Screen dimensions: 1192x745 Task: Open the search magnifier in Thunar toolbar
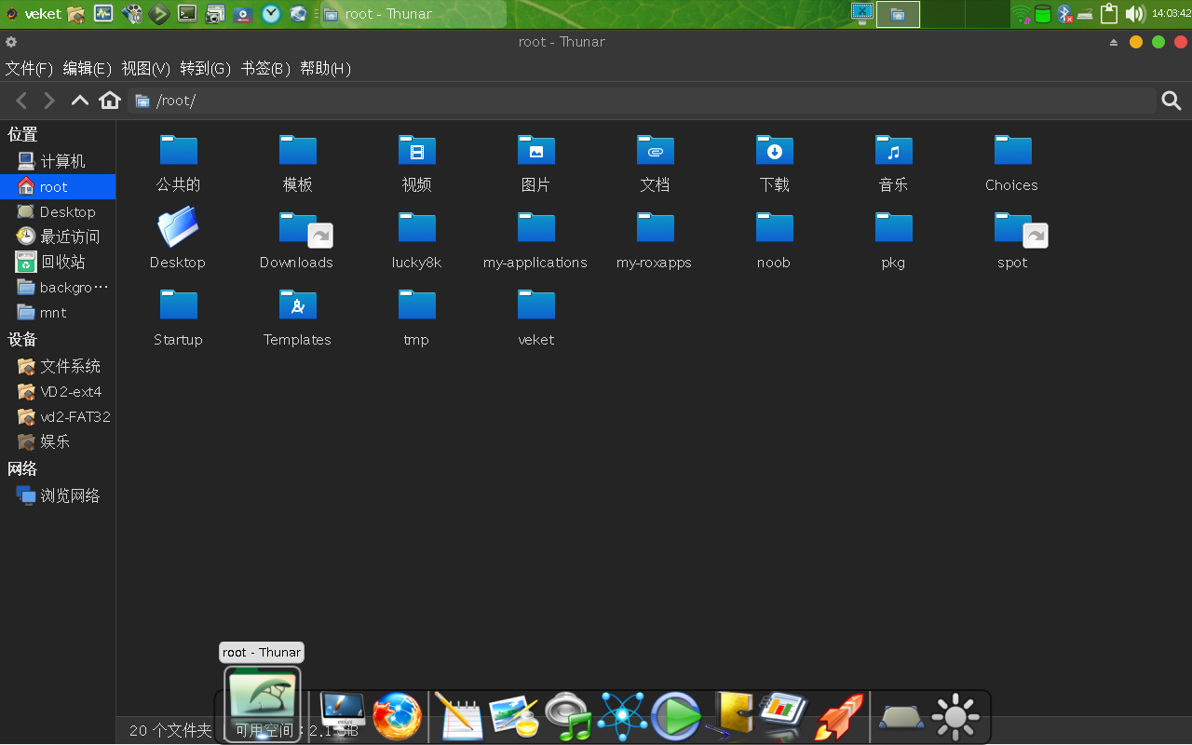[1172, 101]
